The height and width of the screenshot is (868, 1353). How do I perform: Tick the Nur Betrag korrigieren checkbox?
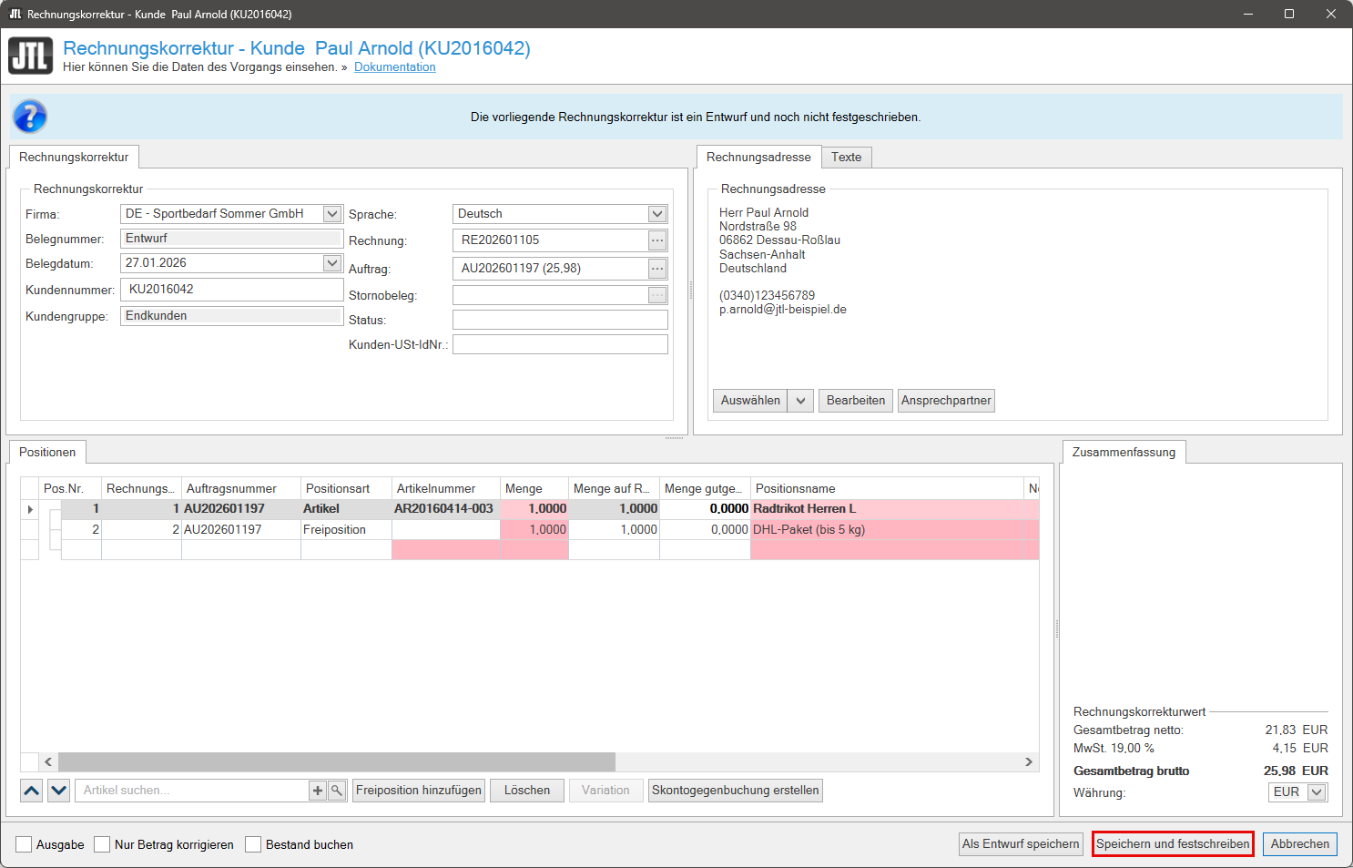[x=103, y=844]
